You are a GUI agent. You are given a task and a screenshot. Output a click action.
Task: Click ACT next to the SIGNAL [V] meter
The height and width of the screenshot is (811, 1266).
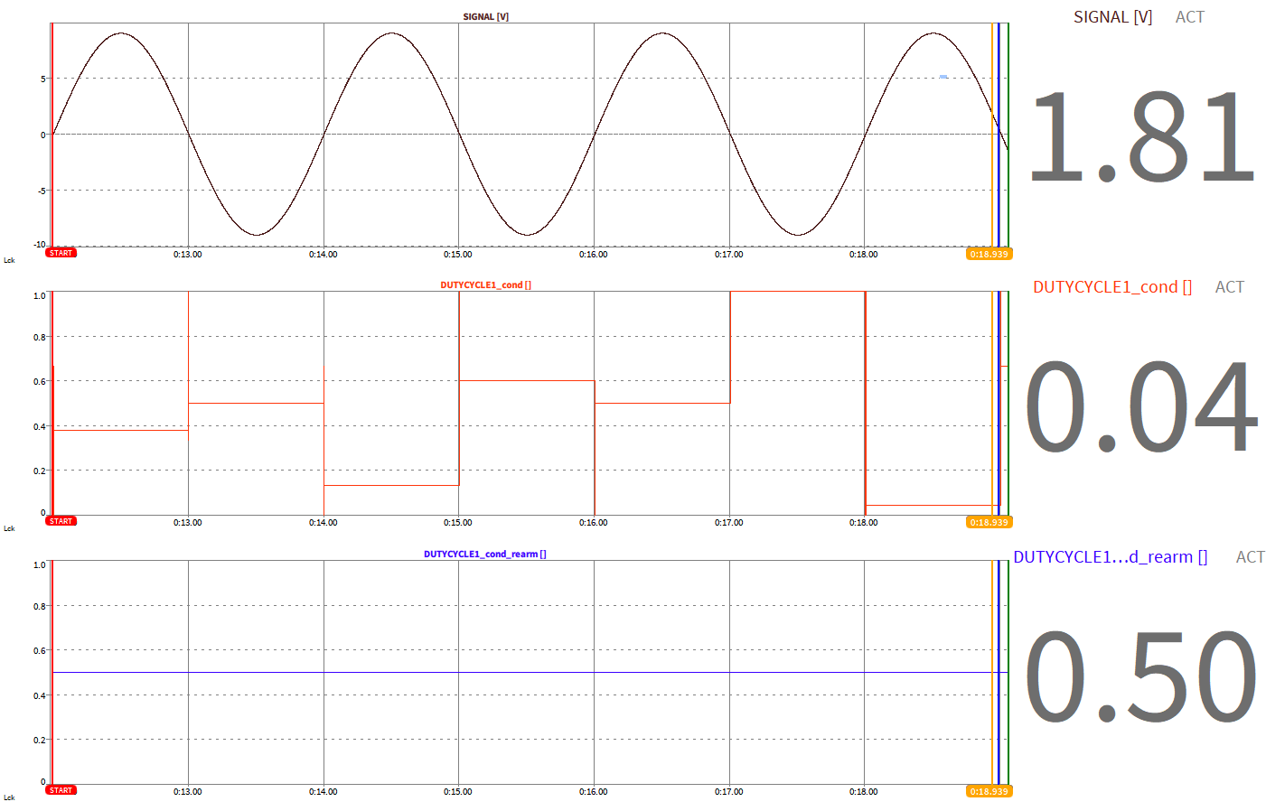pyautogui.click(x=1189, y=17)
